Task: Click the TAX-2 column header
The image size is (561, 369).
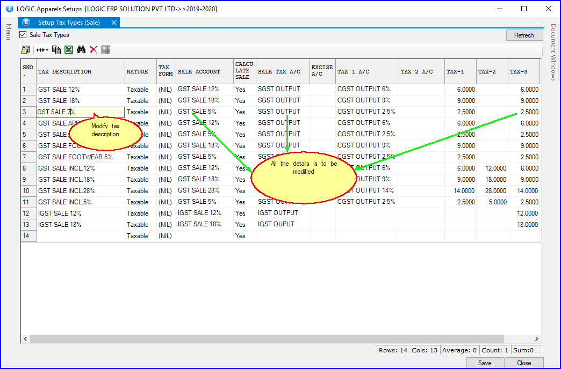Action: click(492, 71)
